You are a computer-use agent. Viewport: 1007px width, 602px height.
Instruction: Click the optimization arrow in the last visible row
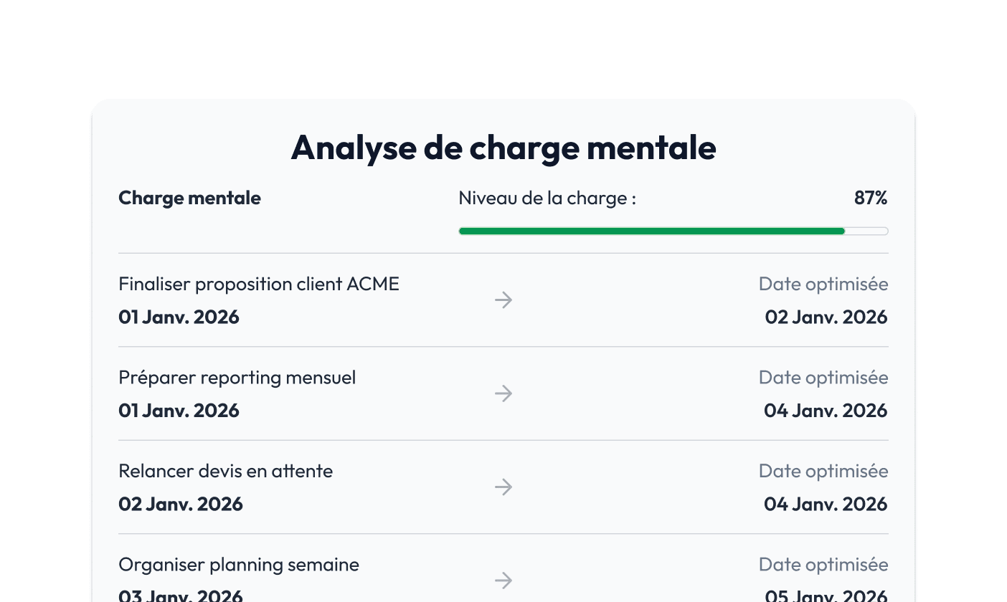(504, 580)
